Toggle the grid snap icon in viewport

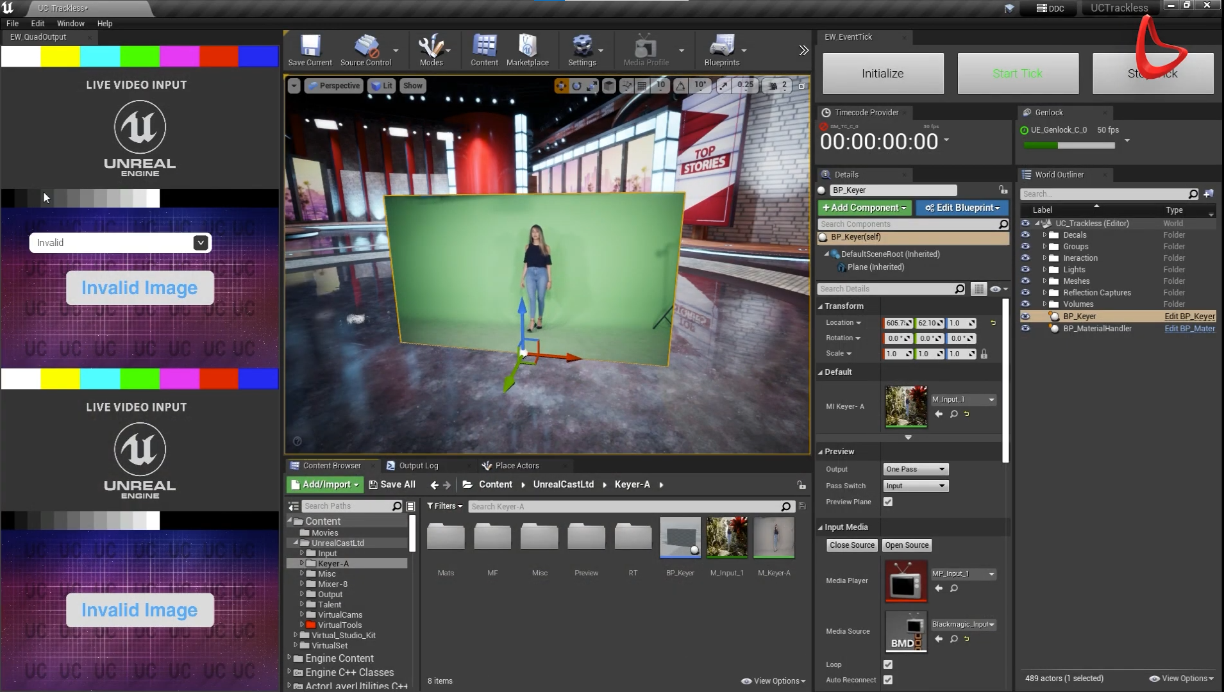click(x=642, y=85)
